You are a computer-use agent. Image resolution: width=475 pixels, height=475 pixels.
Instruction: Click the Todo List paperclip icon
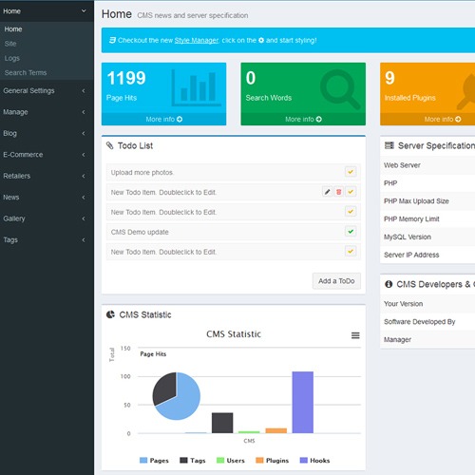click(x=110, y=145)
